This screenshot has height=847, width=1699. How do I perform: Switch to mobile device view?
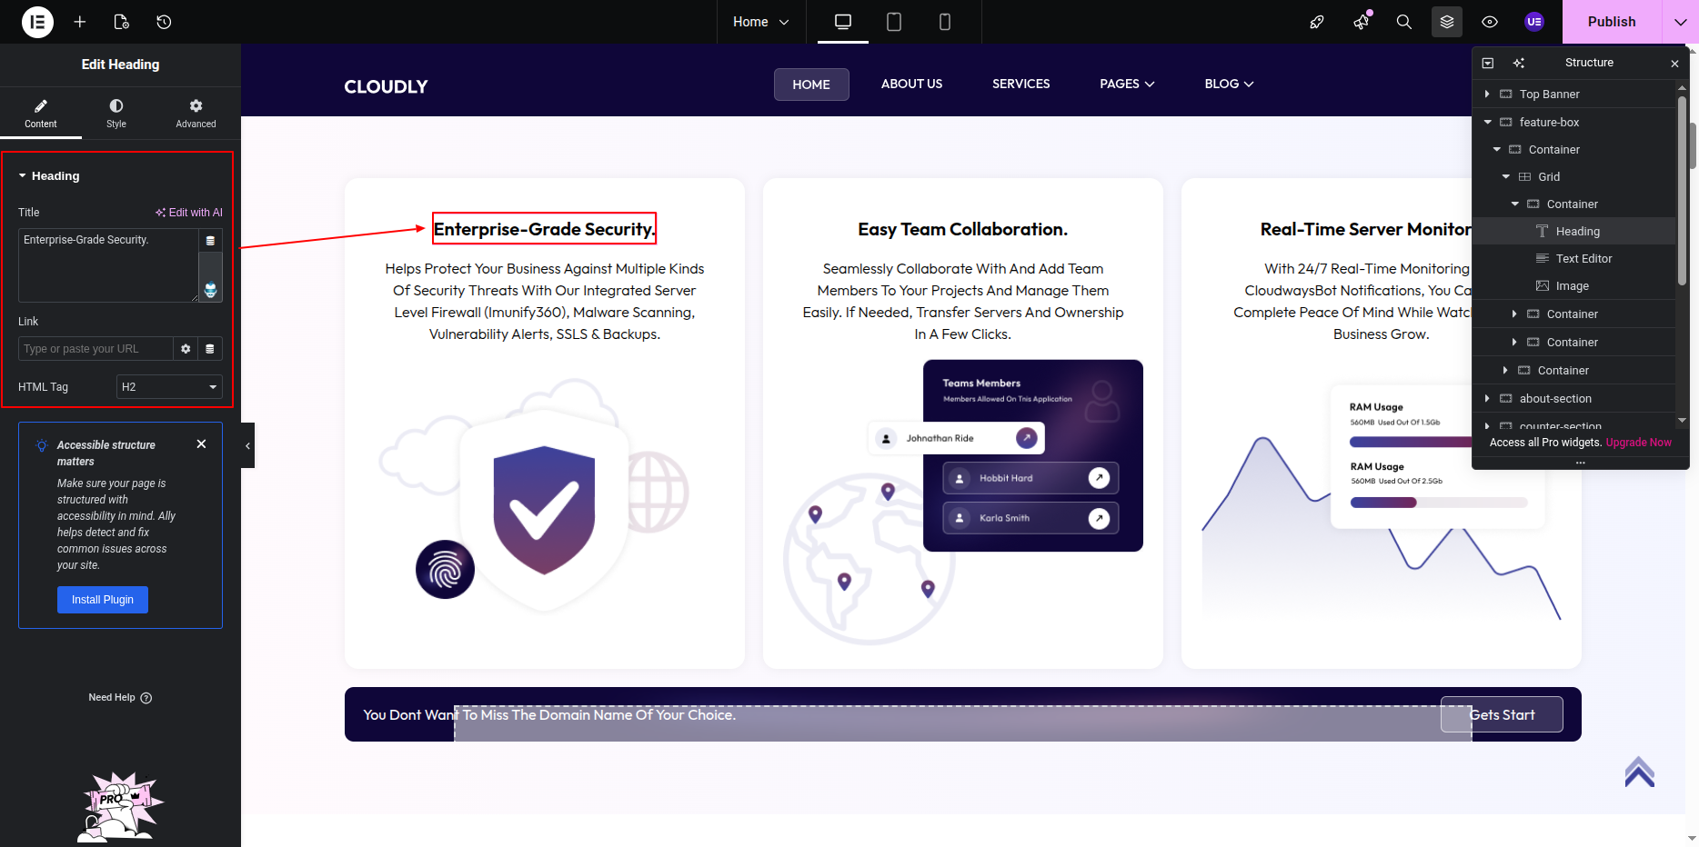click(945, 22)
